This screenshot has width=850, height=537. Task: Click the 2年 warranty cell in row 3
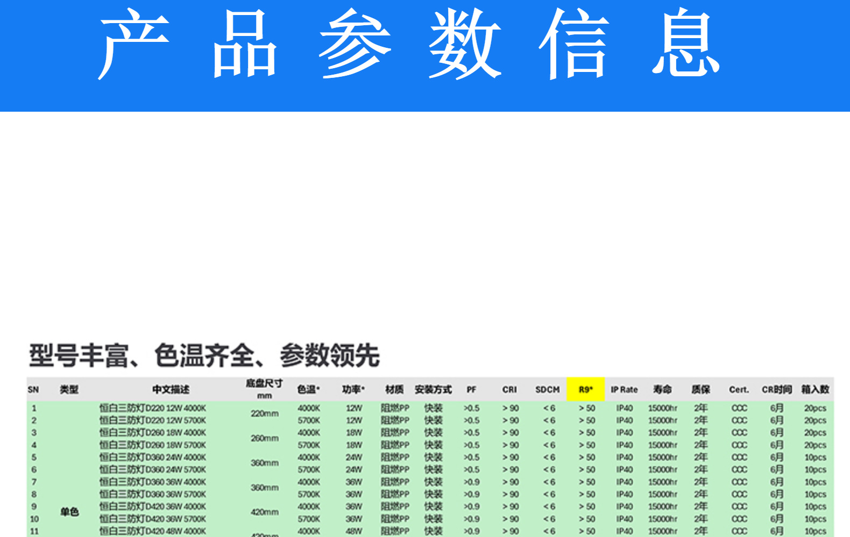(x=700, y=433)
